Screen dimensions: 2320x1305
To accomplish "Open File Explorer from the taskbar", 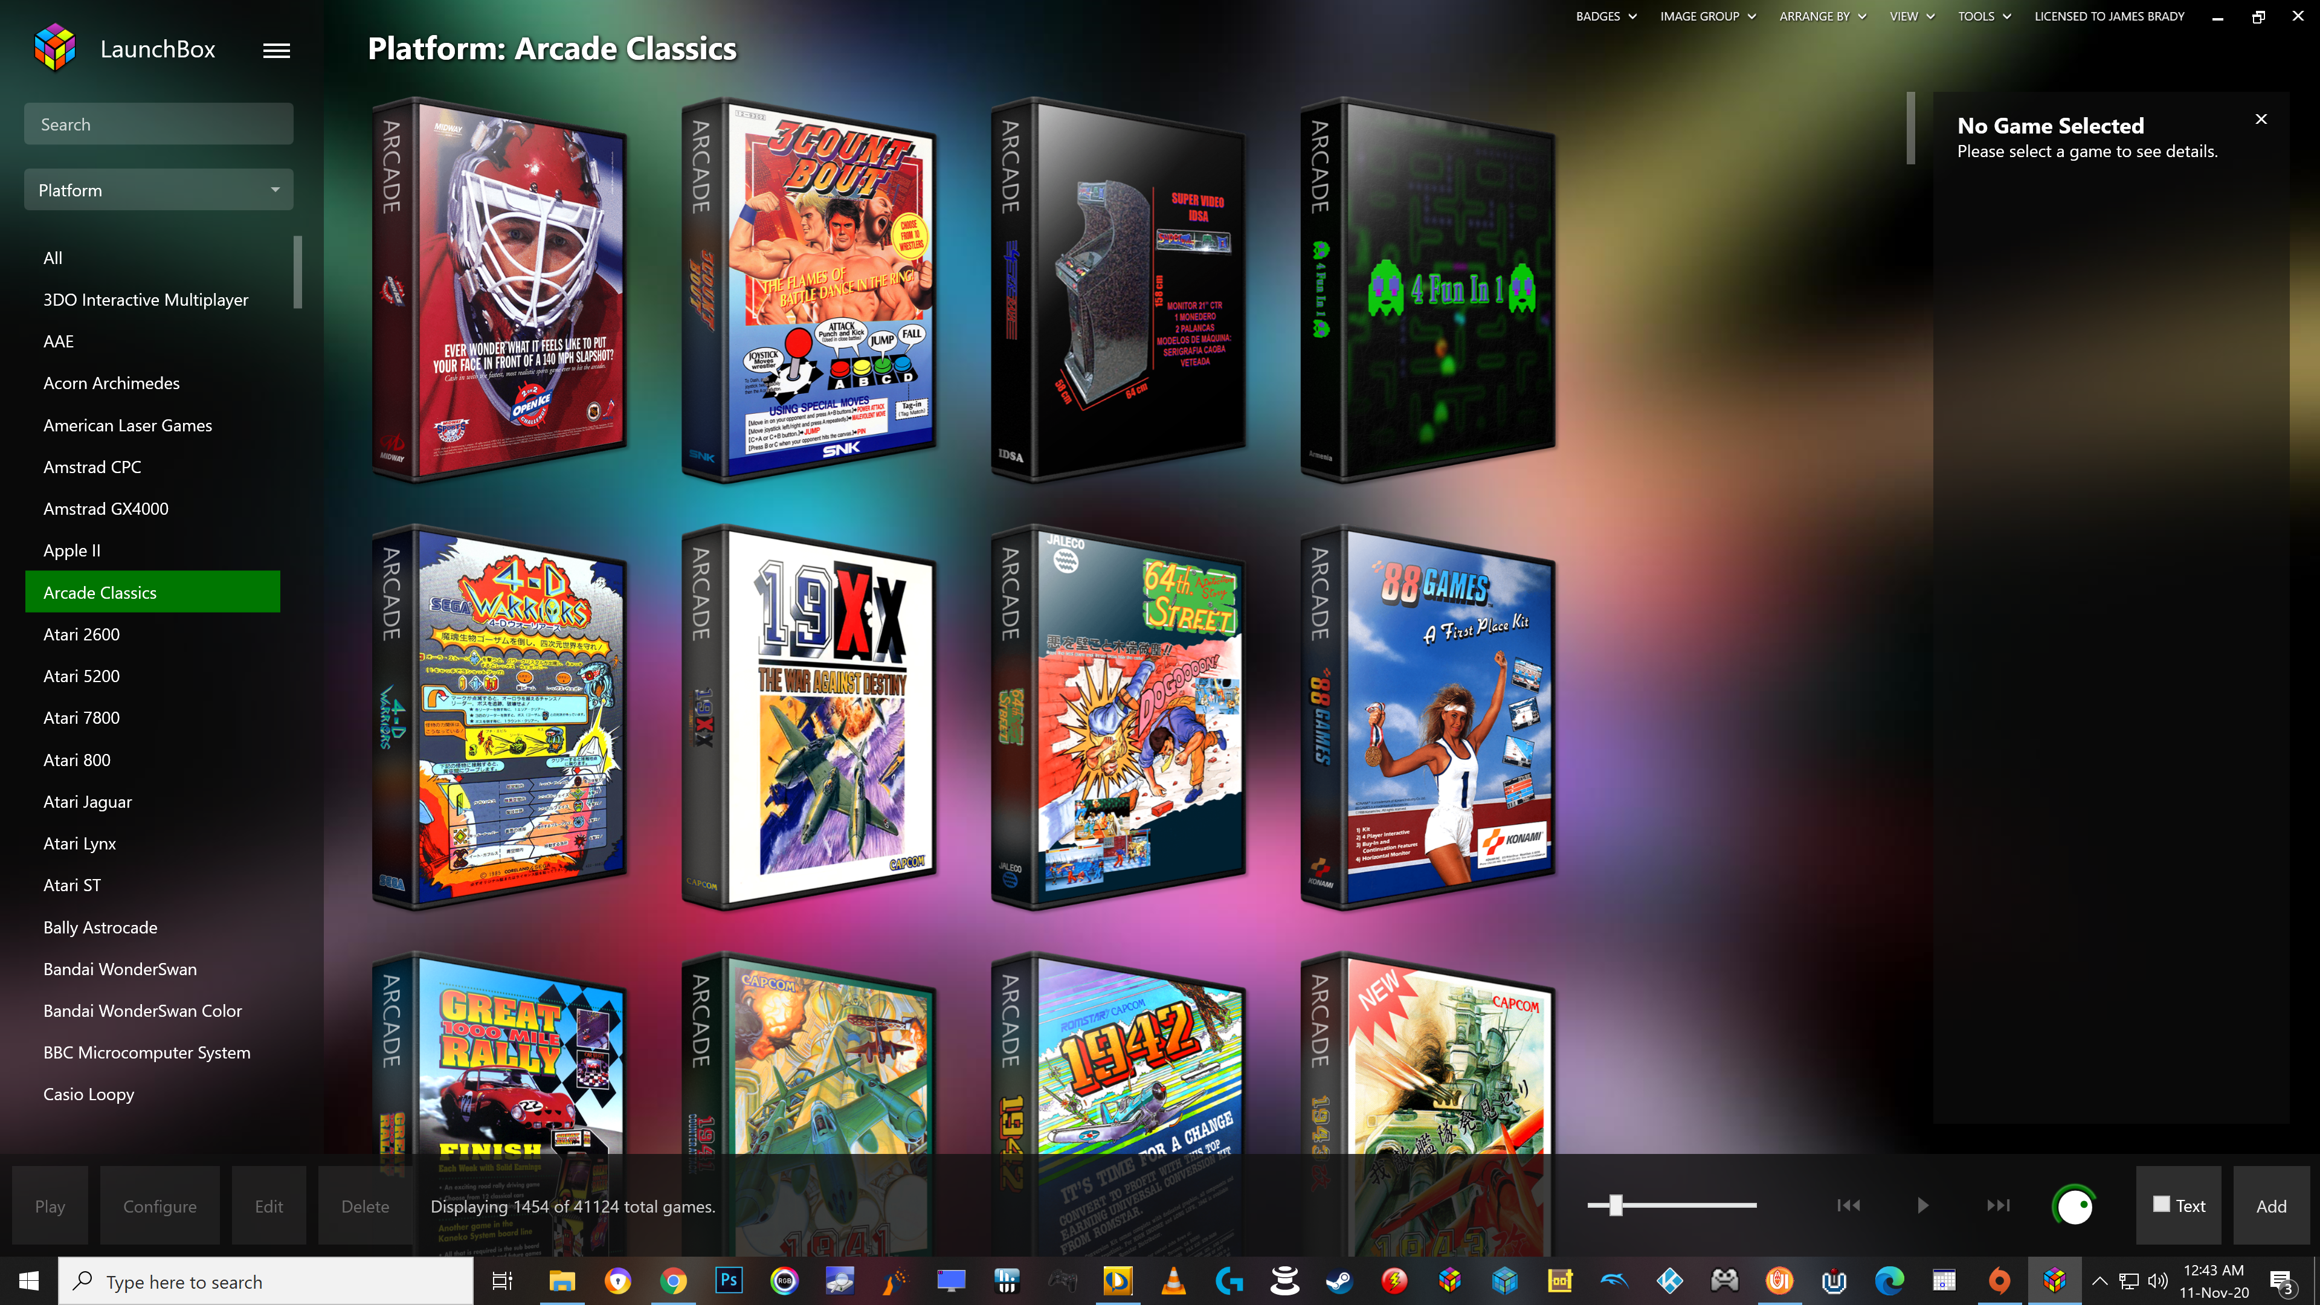I will tap(563, 1280).
